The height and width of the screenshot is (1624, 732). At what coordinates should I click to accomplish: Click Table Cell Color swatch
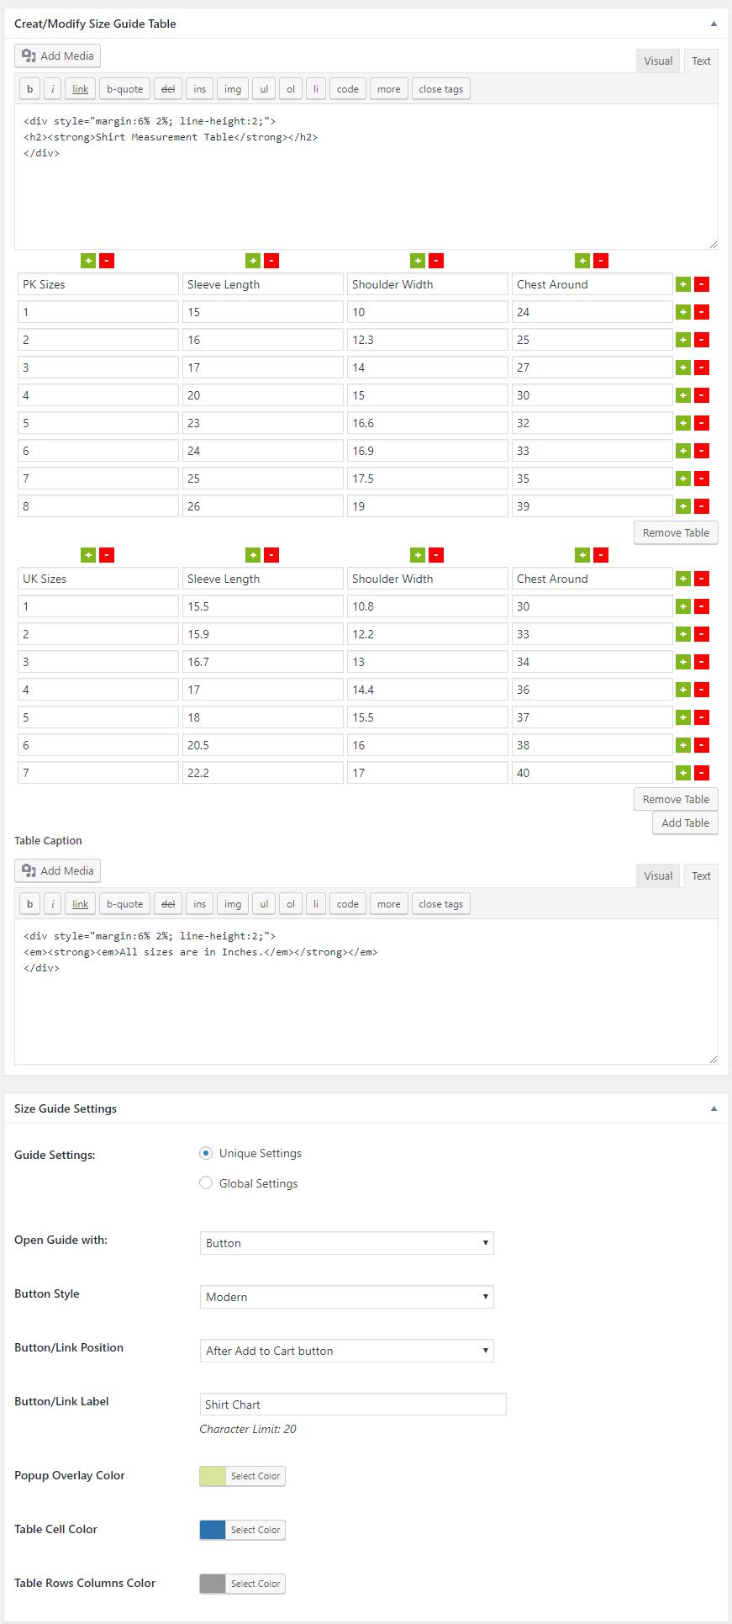pyautogui.click(x=213, y=1530)
